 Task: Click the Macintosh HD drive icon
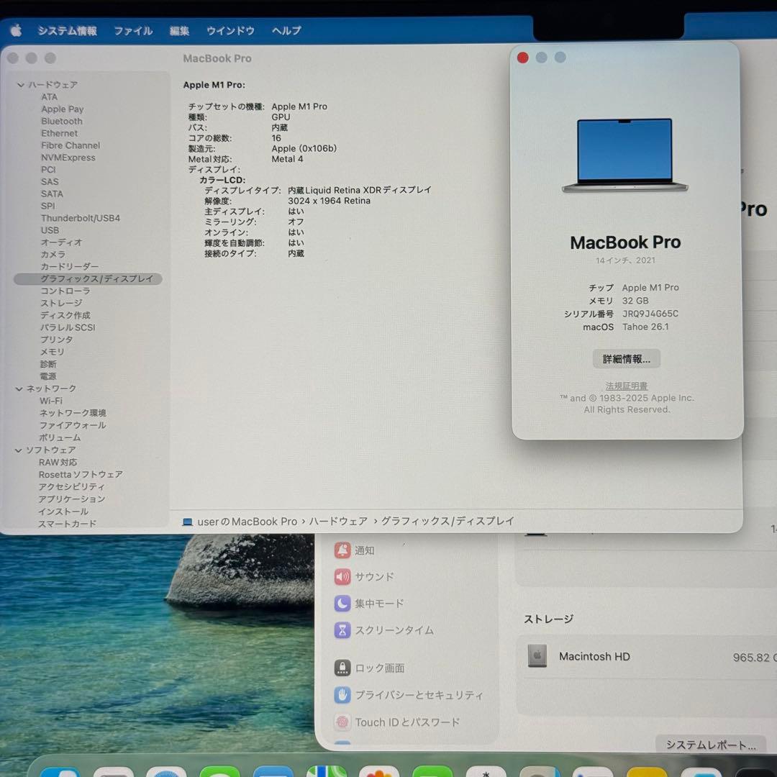(x=537, y=656)
